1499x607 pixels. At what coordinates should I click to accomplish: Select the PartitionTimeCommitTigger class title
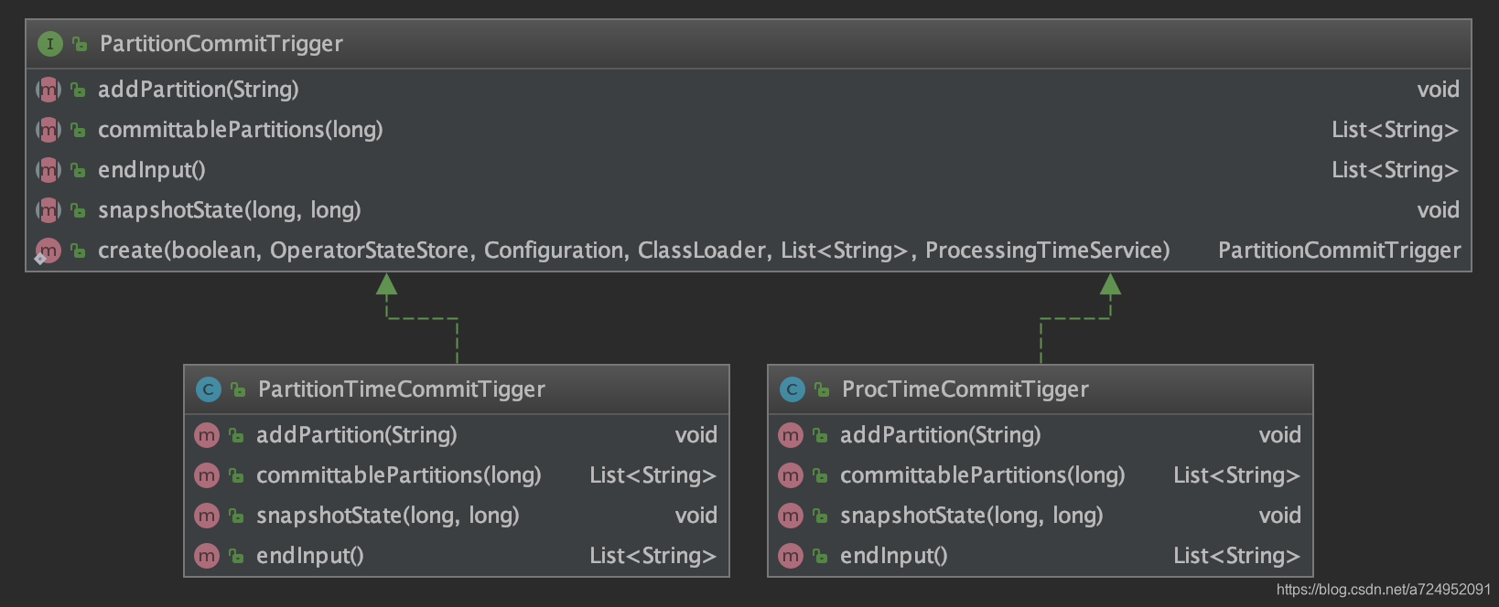(x=401, y=389)
